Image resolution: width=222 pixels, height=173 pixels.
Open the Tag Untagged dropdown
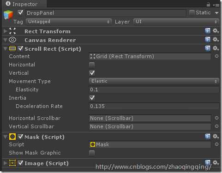69,22
